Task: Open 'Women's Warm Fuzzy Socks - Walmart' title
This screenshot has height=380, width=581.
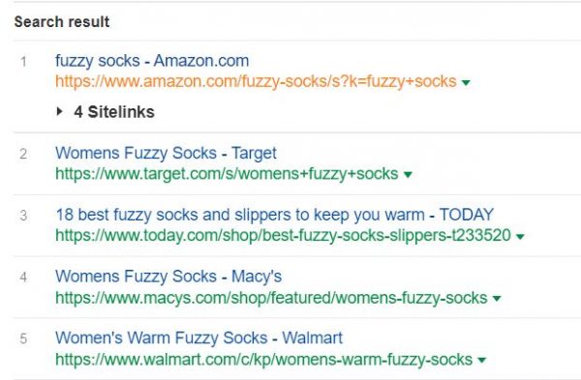Action: (x=199, y=337)
